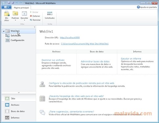Viewport: 159px width, 123px height.
Task: Click the remote publishing gear icon
Action: (x=42, y=84)
